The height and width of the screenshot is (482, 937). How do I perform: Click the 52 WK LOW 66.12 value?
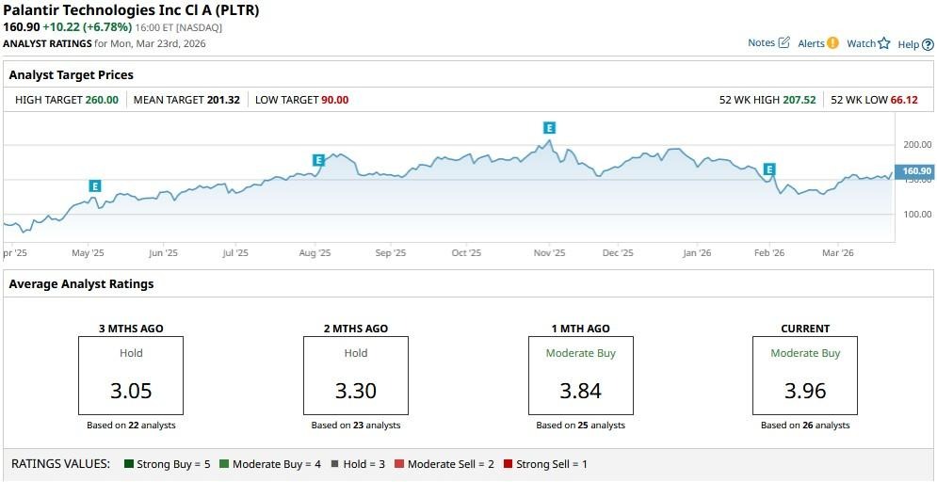(x=904, y=100)
